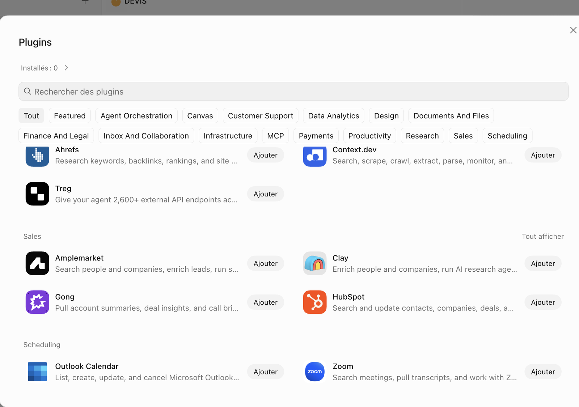Viewport: 579px width, 407px height.
Task: Open the HubSpot plugin title
Action: click(x=348, y=297)
